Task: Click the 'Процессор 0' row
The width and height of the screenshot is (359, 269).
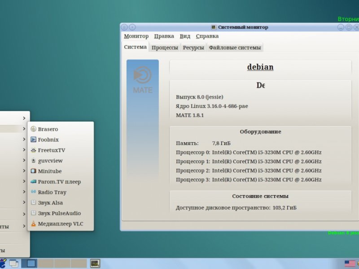Action: (x=249, y=152)
